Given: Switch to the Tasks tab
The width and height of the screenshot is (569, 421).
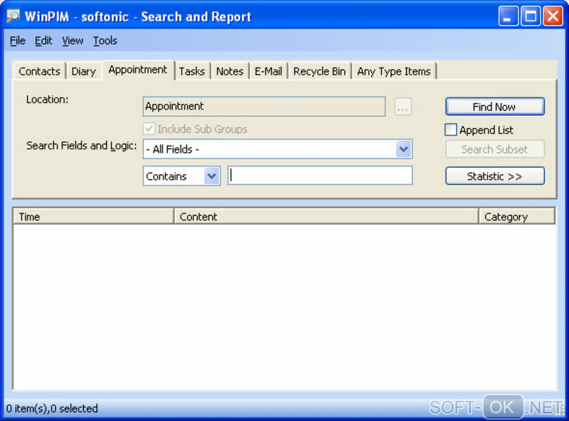Looking at the screenshot, I should [191, 71].
